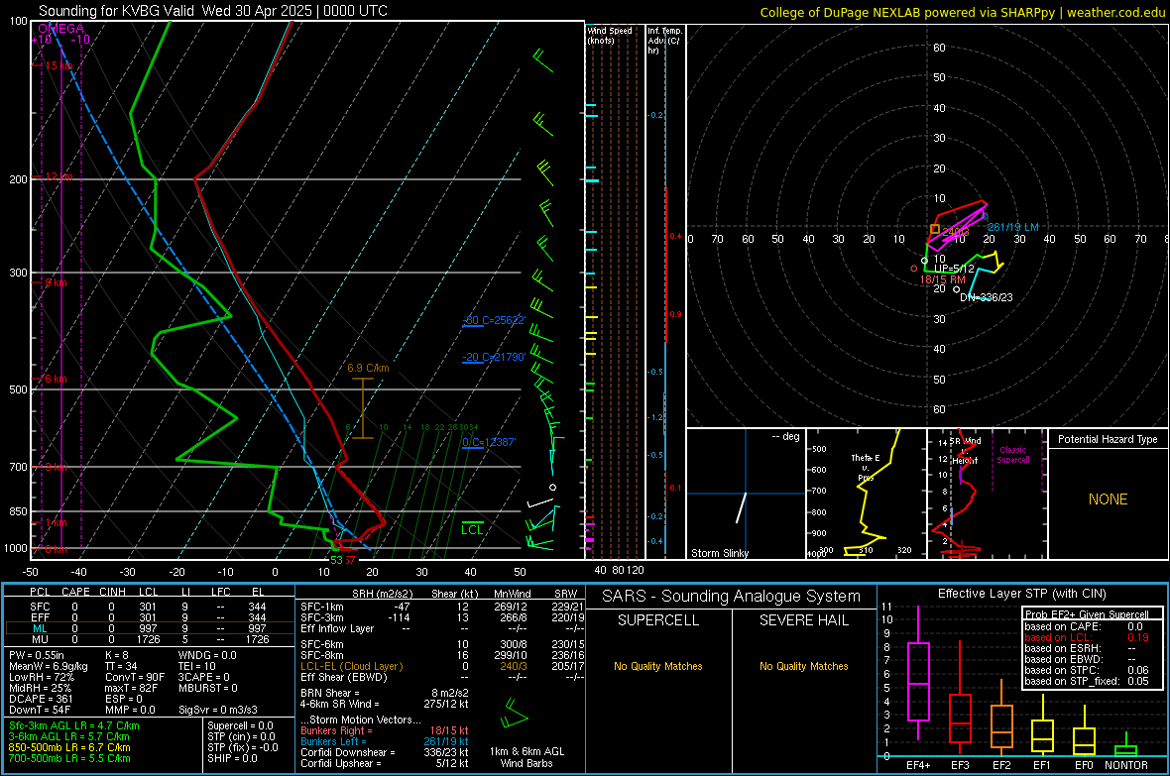Click the blue 'Bunkers Left =' row
The image size is (1170, 776).
385,741
